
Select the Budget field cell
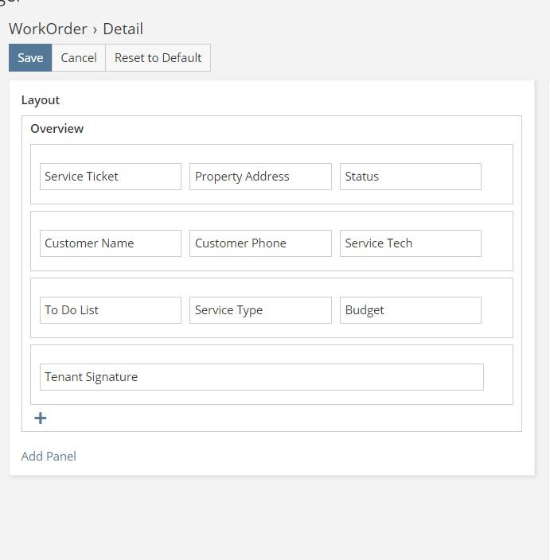point(410,310)
